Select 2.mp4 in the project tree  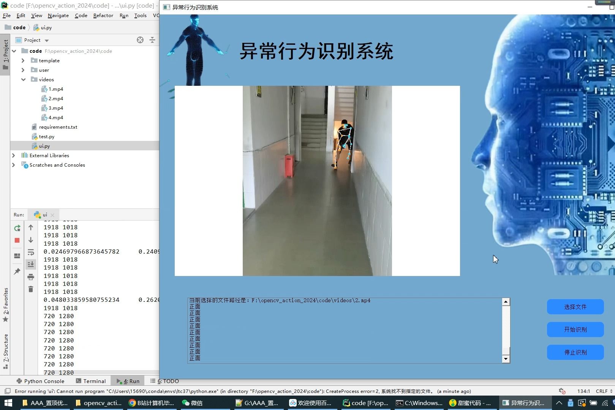56,98
